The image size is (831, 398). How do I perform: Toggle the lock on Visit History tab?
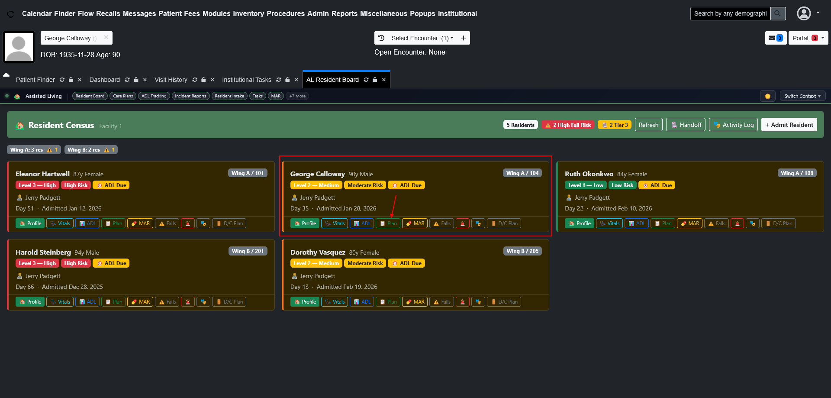coord(203,80)
